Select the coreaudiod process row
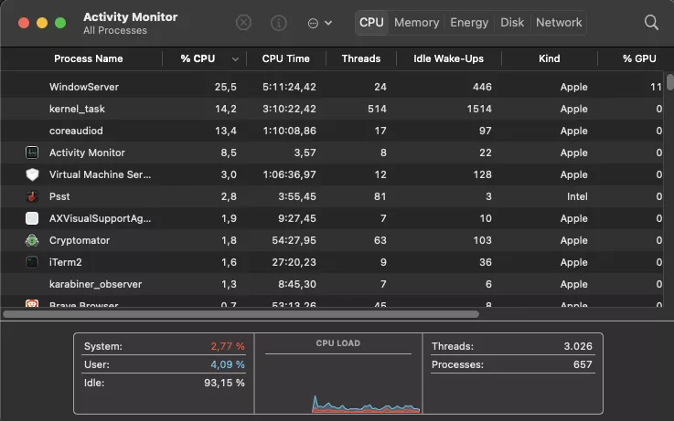This screenshot has height=421, width=674. point(331,131)
